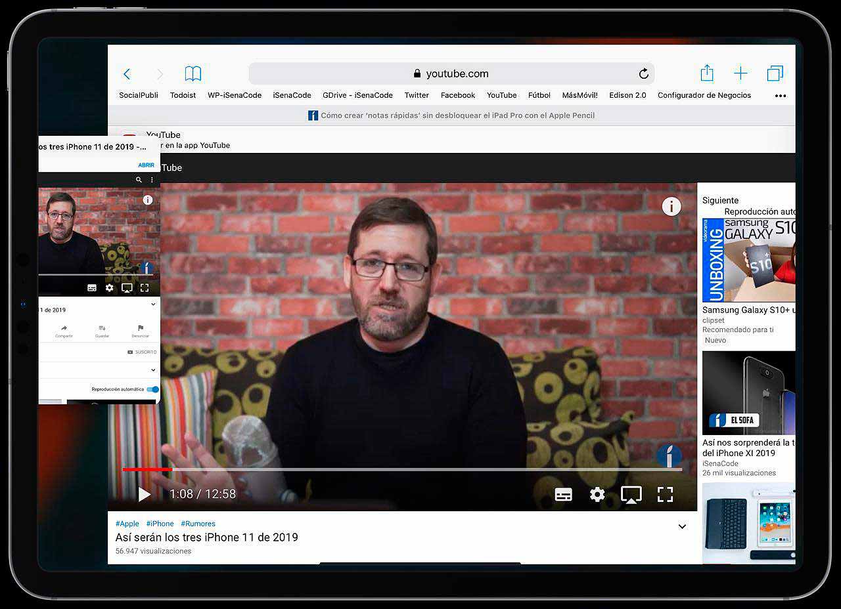Click 'Así nos sorprenderá' video title
Image resolution: width=841 pixels, height=609 pixels.
pos(748,448)
